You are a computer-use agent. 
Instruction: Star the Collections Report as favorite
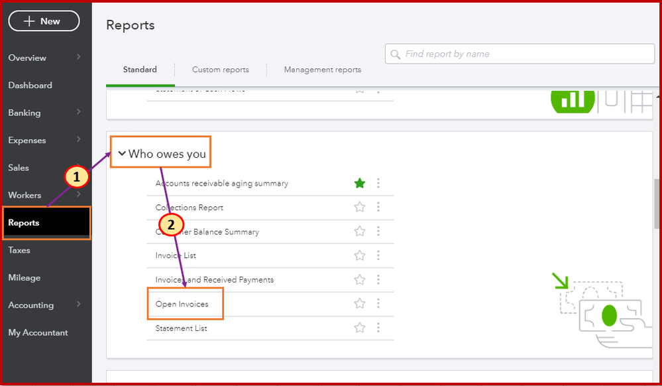pos(360,207)
